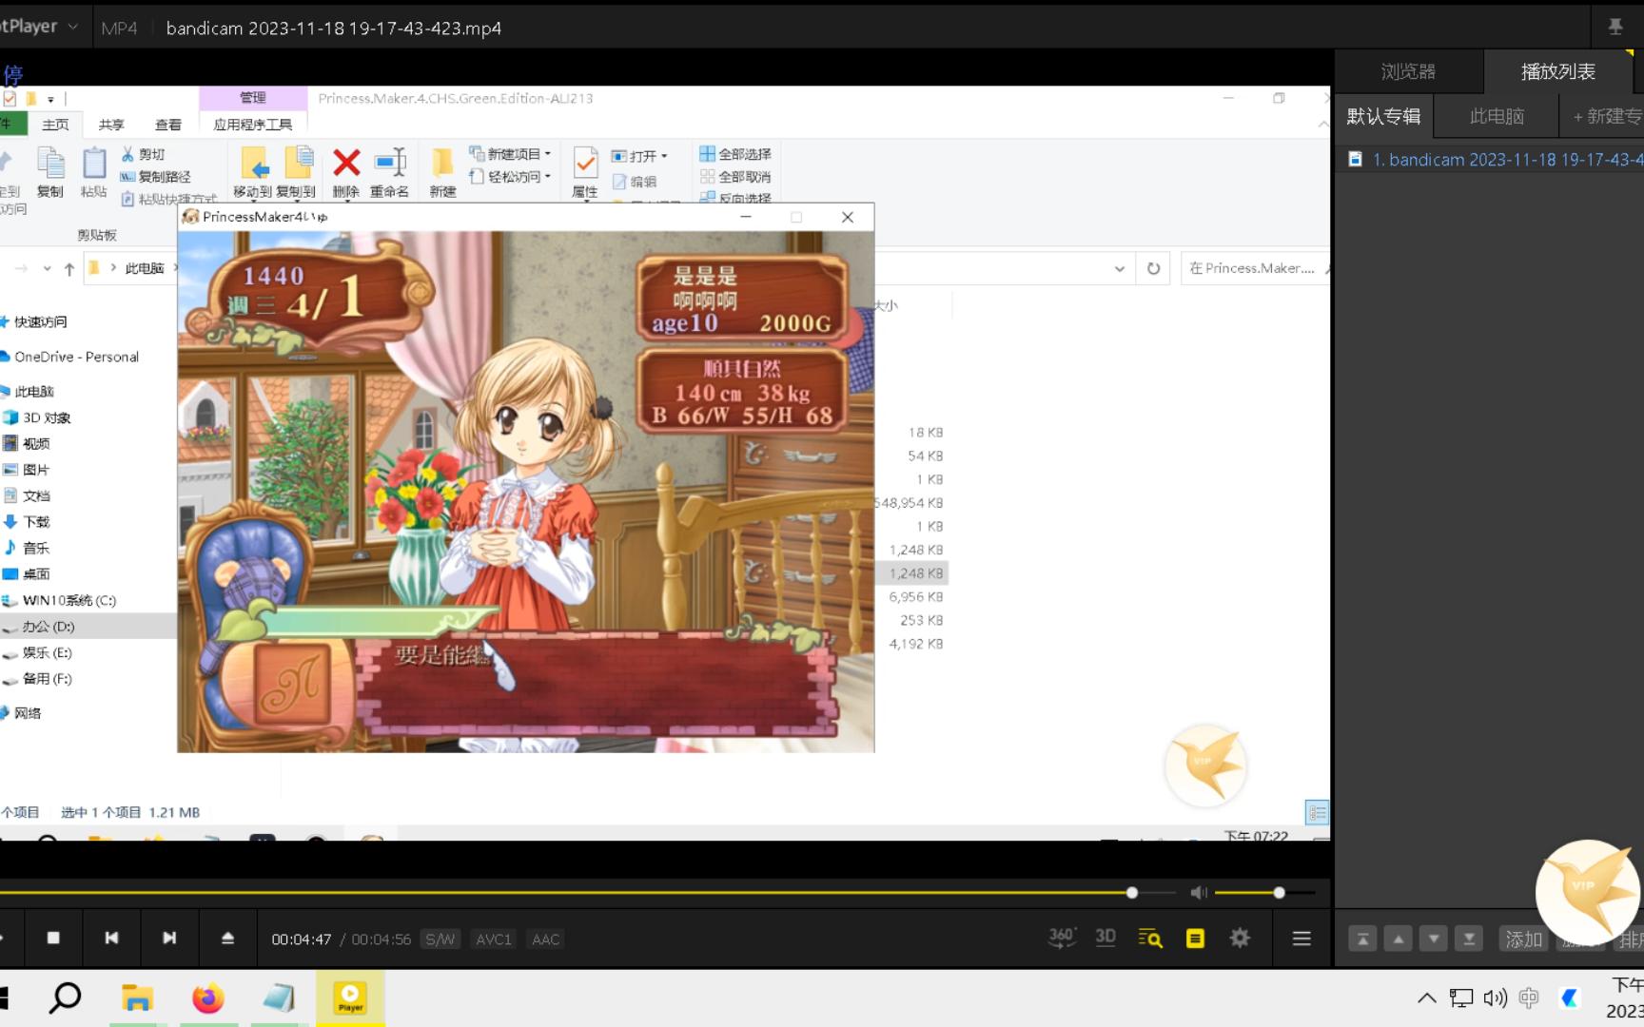Toggle 360° video mode
Screen dimensions: 1644x1027
1062,938
